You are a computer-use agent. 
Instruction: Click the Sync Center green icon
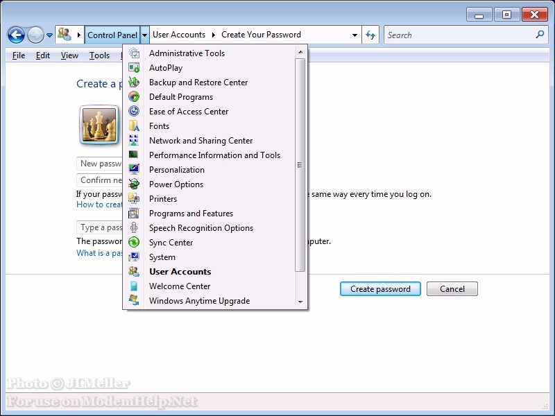tap(134, 242)
